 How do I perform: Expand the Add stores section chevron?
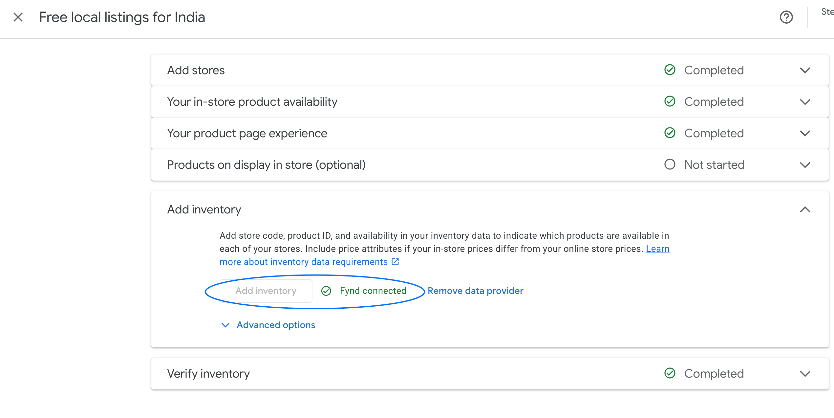(805, 70)
